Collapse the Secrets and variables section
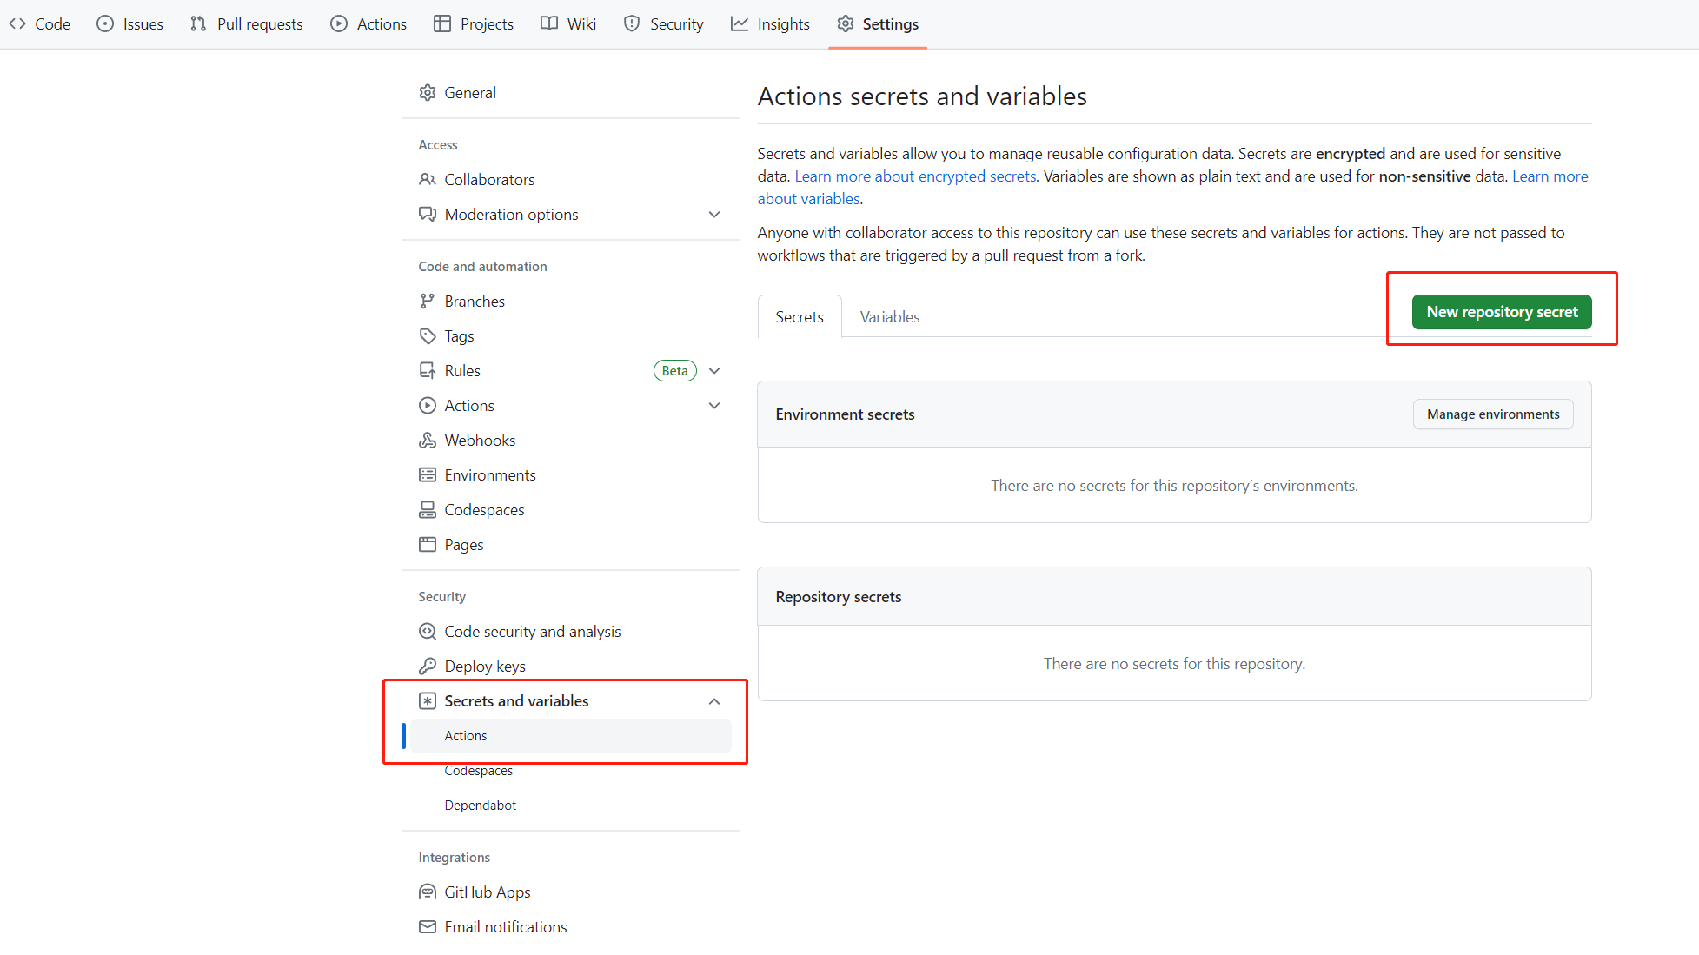Viewport: 1699px width, 955px height. click(714, 701)
